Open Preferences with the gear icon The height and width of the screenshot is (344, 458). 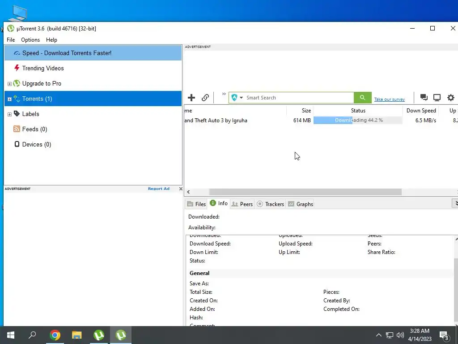(451, 97)
